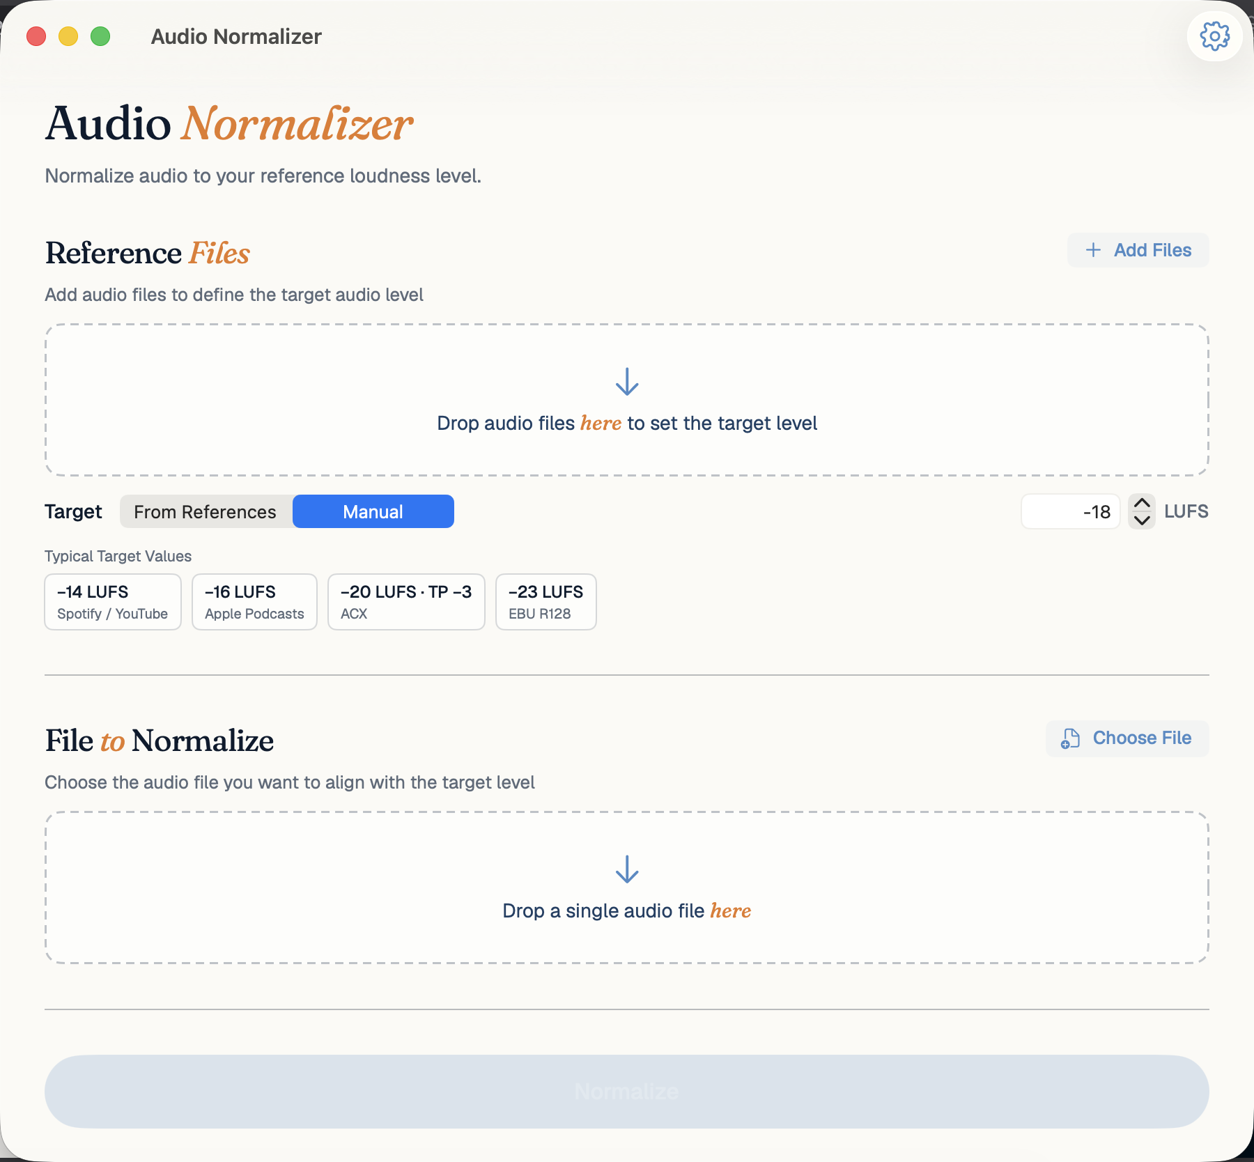Apply the -20 LUFS ACX preset

(x=406, y=602)
